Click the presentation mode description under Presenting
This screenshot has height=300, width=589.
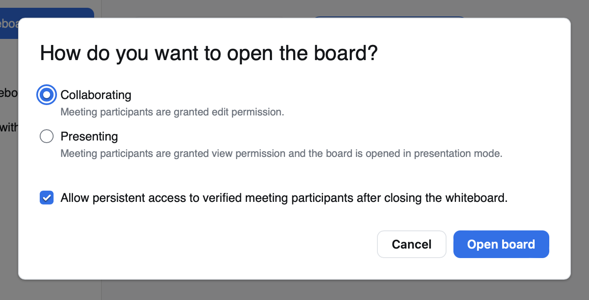point(281,153)
